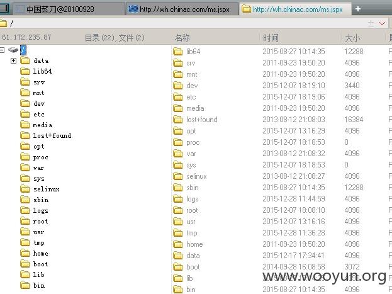
Task: Click mnt folder icon in file list
Action: (177, 74)
